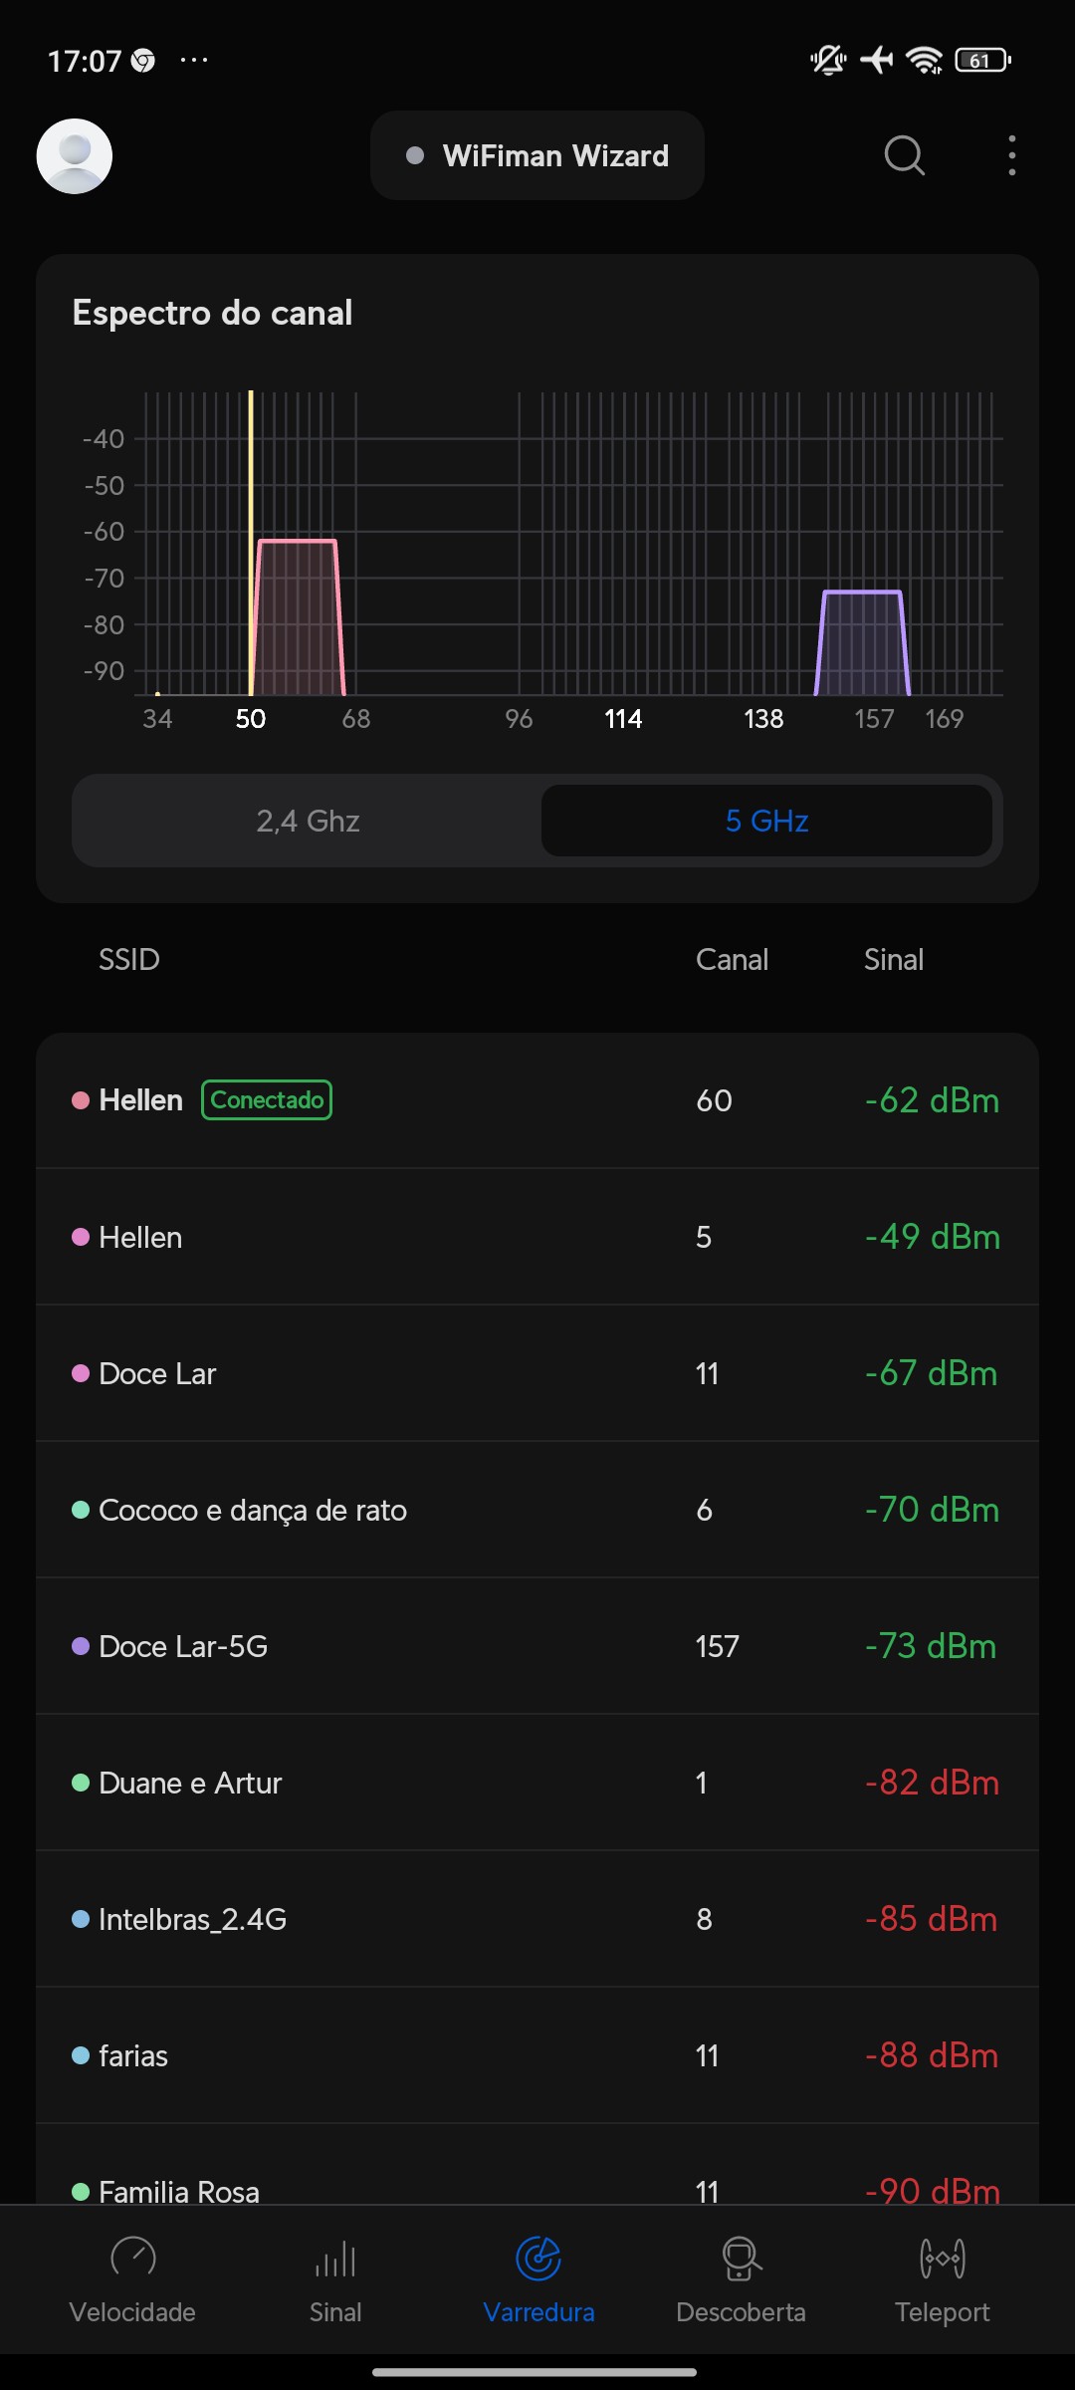
Task: Tap the profile avatar picture
Action: click(x=75, y=156)
